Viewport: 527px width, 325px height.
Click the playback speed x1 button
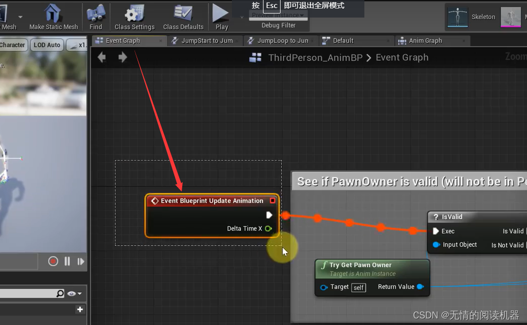78,45
